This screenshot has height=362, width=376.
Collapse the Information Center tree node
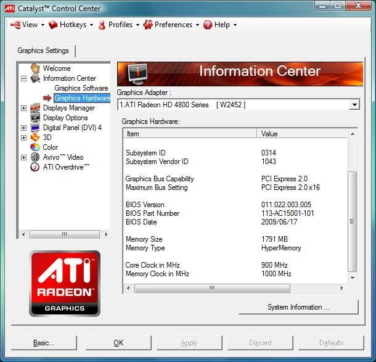pyautogui.click(x=23, y=78)
